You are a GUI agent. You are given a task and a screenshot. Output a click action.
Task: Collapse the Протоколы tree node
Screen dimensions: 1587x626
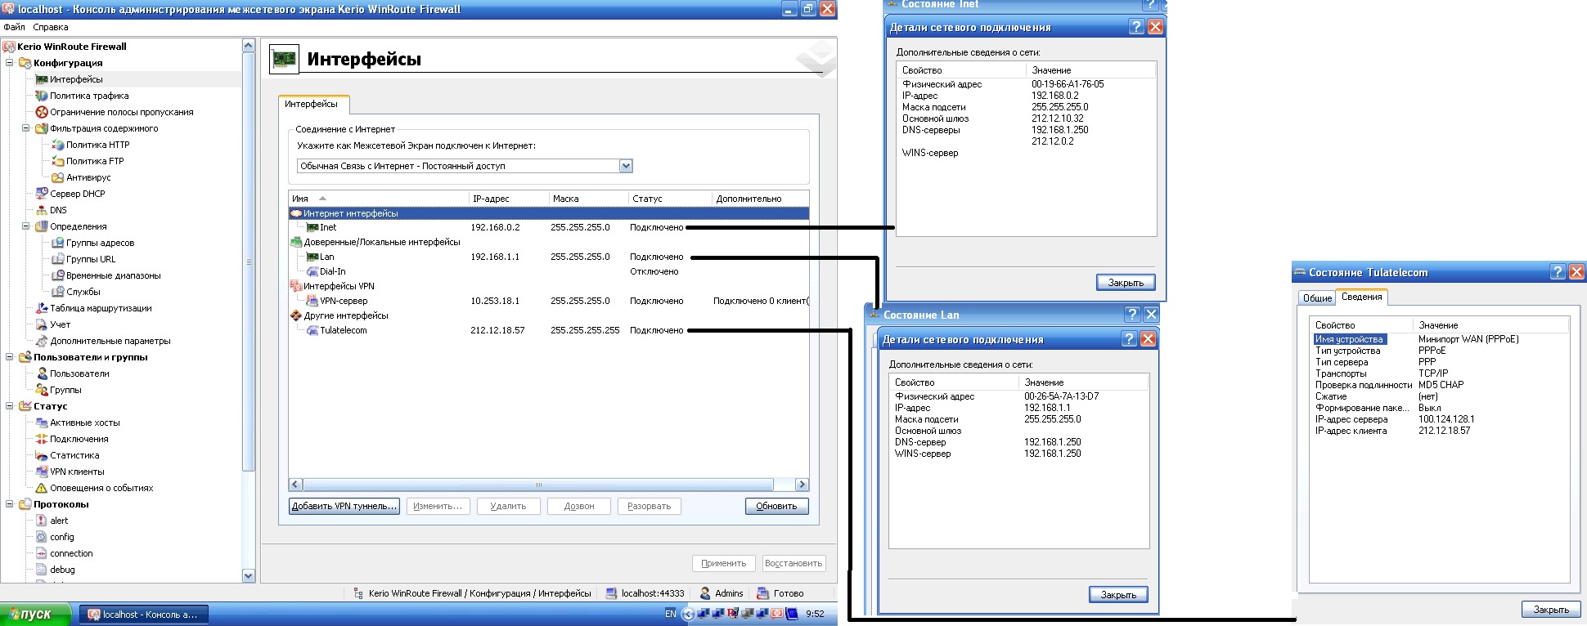[10, 504]
